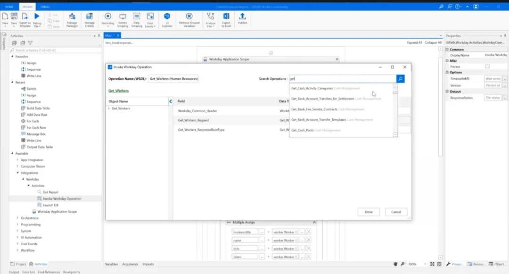Expand the Orchestrator activities category
509x274 pixels.
click(x=17, y=218)
